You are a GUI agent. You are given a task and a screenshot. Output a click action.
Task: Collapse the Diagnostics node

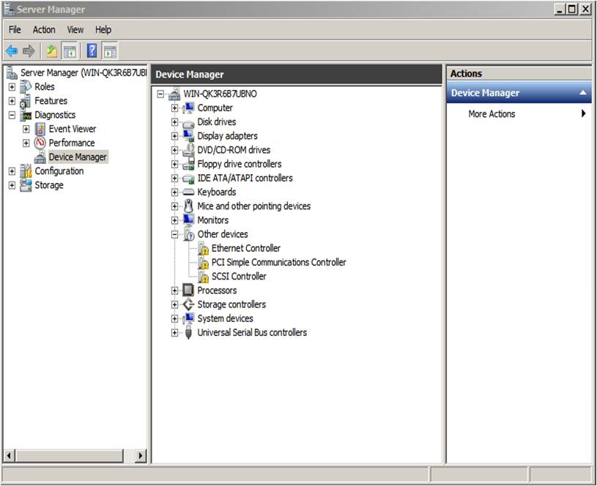point(12,115)
